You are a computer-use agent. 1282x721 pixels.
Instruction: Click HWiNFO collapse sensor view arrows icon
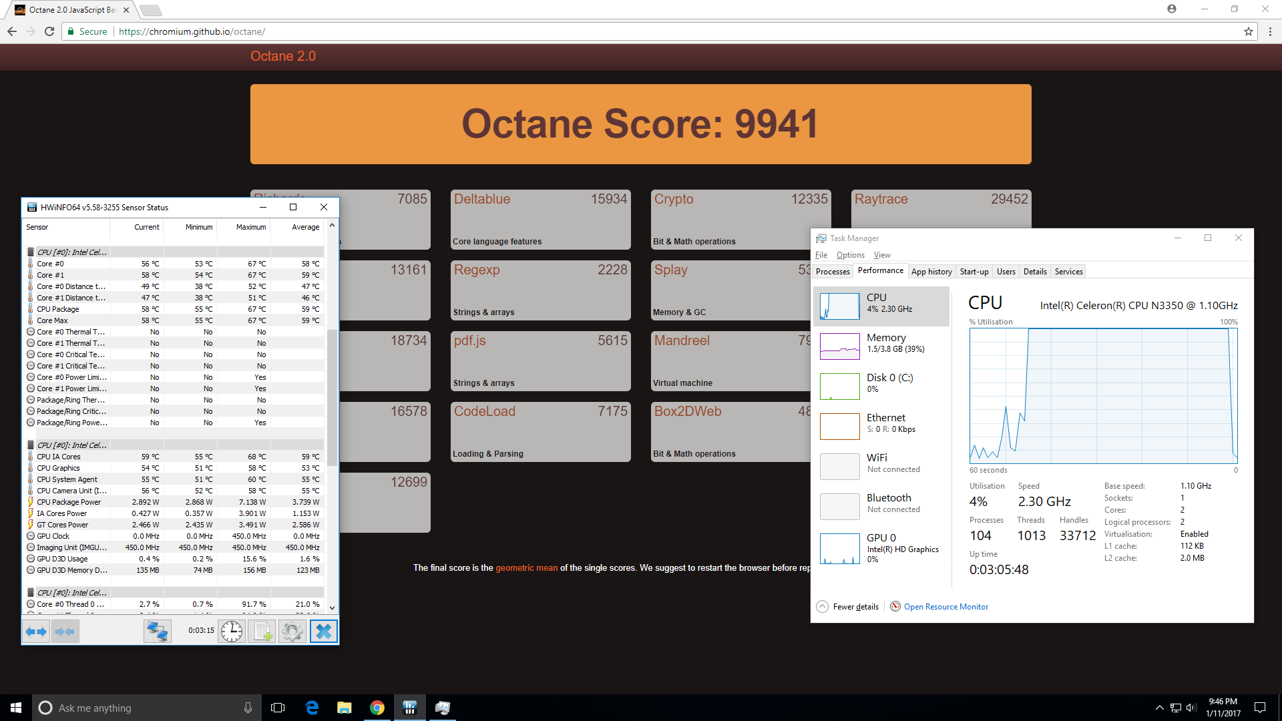tap(65, 631)
